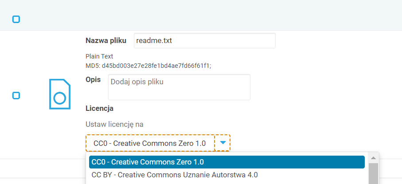Click the 'Nazwa pliku' label

[x=105, y=40]
